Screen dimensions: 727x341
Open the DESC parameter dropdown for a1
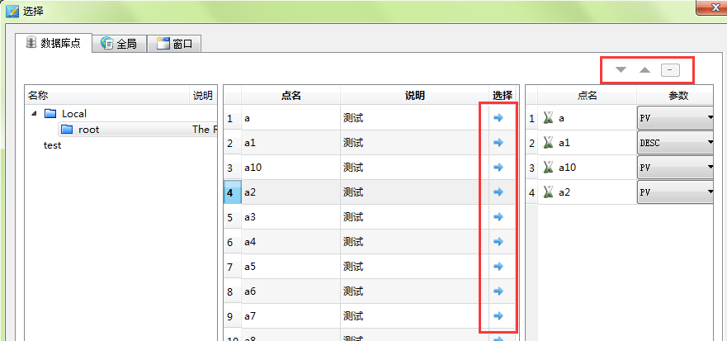click(x=675, y=143)
